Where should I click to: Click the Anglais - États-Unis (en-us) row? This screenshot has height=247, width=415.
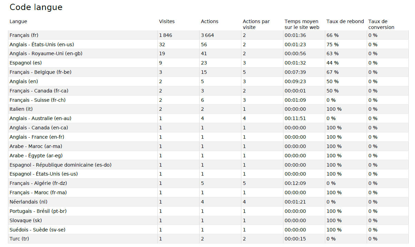(42, 45)
